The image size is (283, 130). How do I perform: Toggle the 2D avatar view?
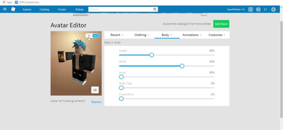click(95, 90)
